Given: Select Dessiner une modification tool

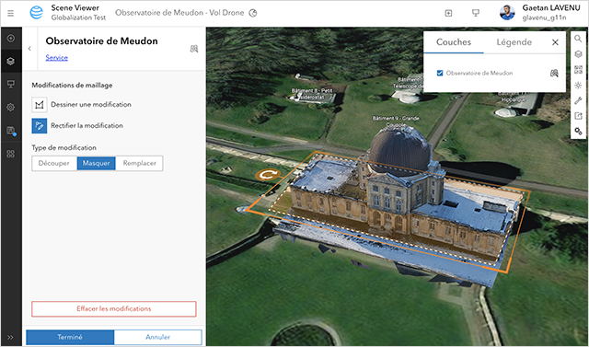Looking at the screenshot, I should coord(39,105).
